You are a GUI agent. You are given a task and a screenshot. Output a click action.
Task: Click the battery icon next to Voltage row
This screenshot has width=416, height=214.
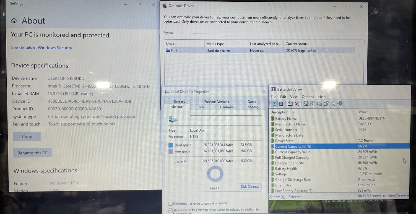pyautogui.click(x=272, y=174)
